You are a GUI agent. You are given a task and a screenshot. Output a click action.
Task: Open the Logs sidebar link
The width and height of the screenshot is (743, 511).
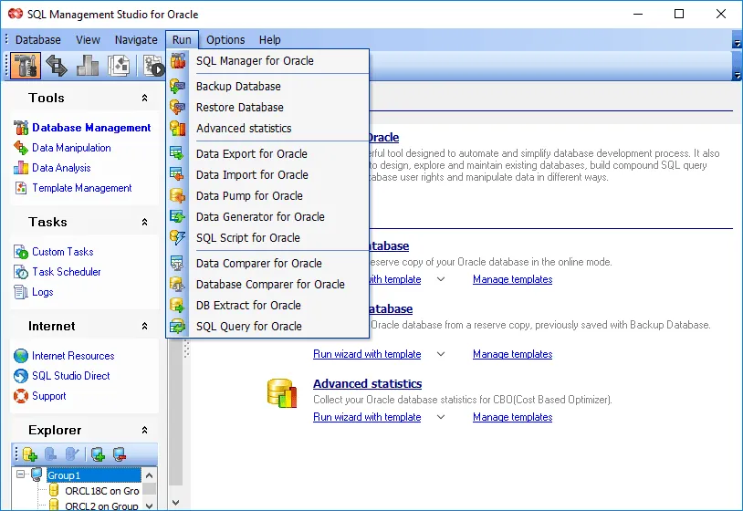[43, 292]
